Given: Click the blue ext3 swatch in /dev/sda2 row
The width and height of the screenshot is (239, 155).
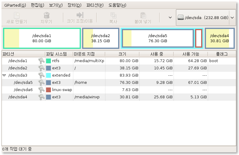Looking at the screenshot, I should (x=48, y=68).
